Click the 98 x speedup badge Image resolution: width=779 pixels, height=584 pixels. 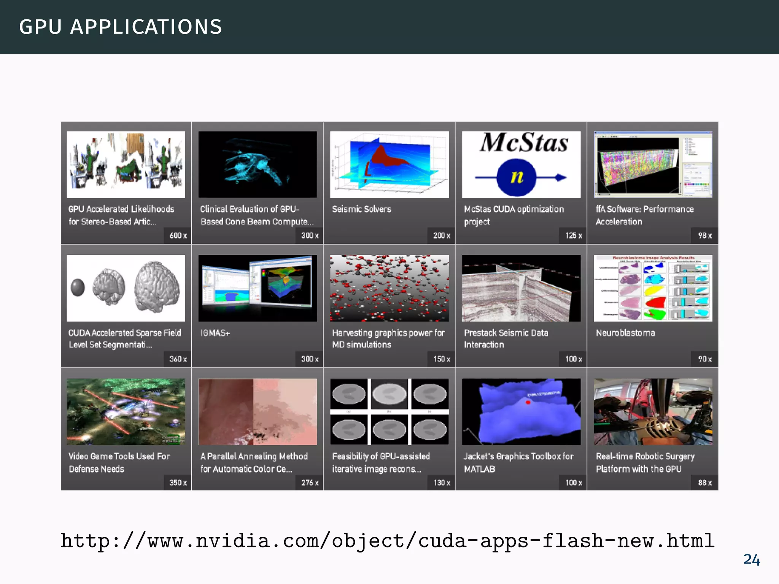click(705, 236)
